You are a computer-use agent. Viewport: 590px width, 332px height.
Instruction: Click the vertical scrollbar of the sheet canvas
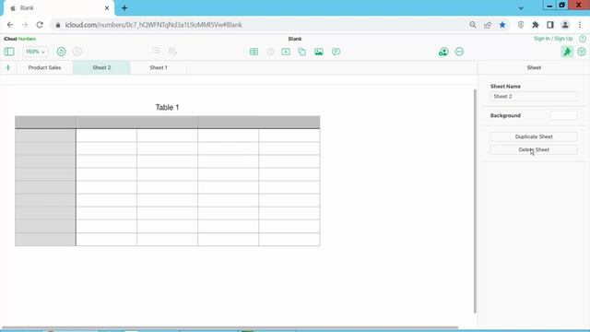point(475,201)
